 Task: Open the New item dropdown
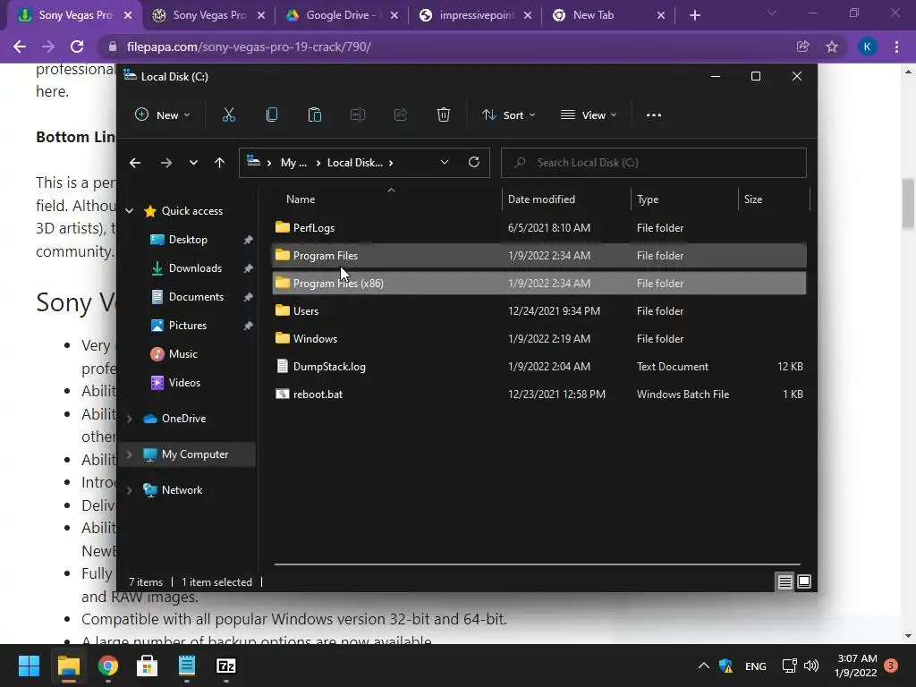162,115
